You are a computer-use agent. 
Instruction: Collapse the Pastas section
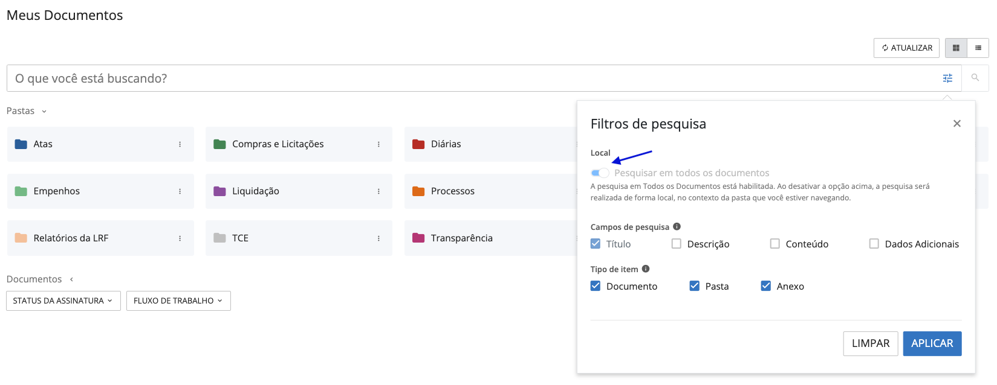(44, 112)
